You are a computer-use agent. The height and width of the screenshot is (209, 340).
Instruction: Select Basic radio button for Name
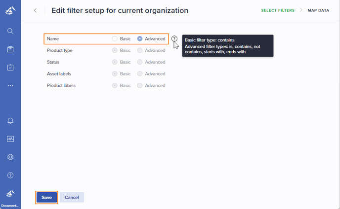(x=115, y=39)
